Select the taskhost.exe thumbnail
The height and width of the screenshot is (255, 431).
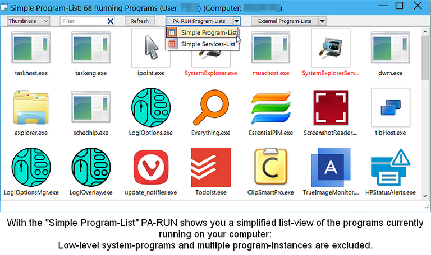(31, 48)
